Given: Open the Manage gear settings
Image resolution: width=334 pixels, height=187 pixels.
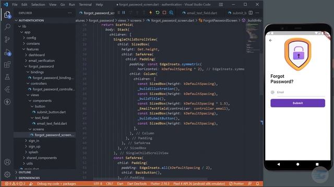Looking at the screenshot, I should click(7, 175).
